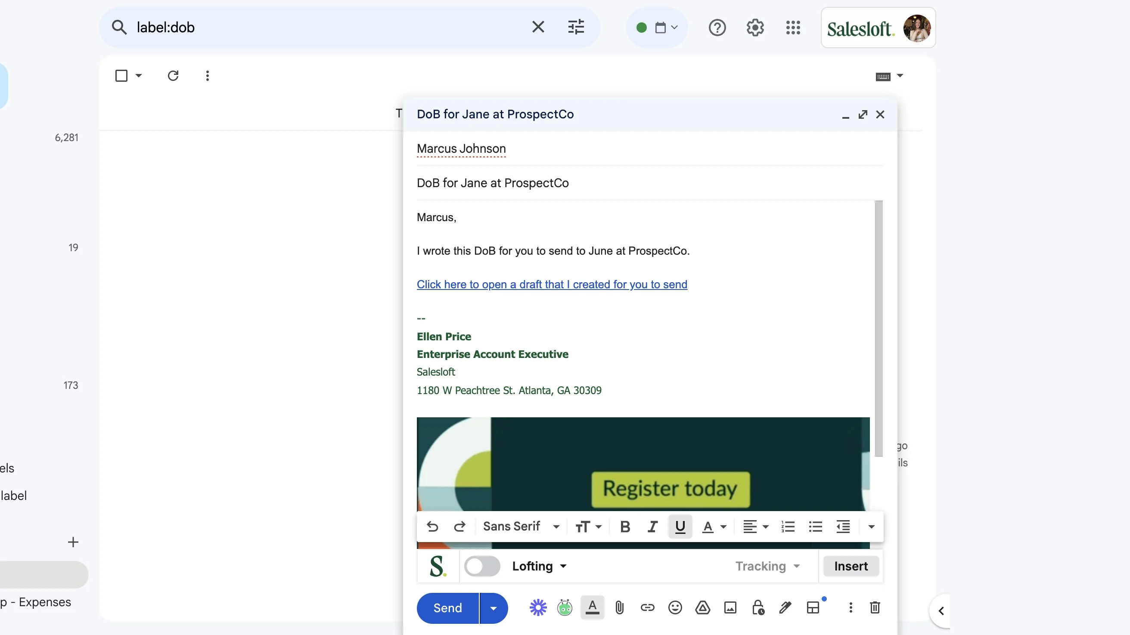Show the side panel chevron
The image size is (1130, 635).
pos(941,611)
